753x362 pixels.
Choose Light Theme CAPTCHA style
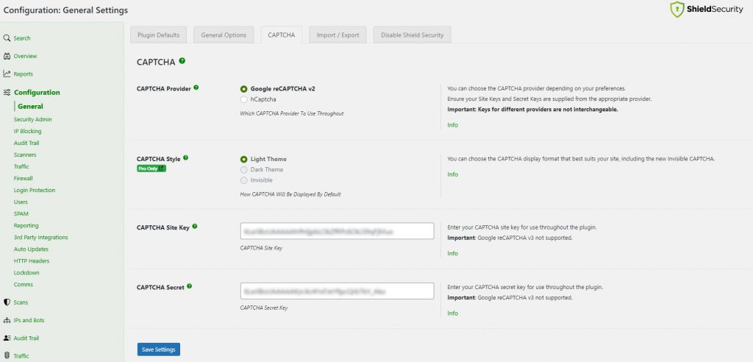pyautogui.click(x=244, y=159)
